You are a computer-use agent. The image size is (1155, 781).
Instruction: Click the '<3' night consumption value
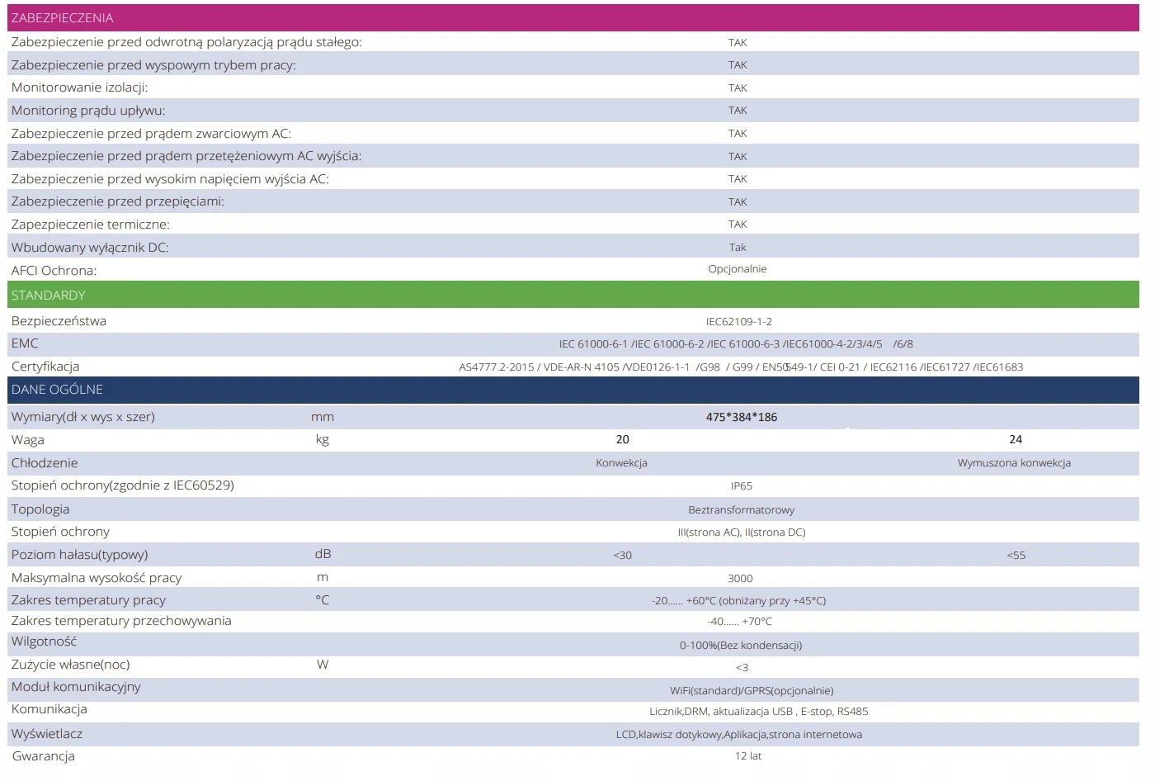[742, 668]
